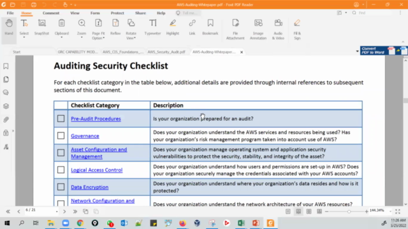This screenshot has width=408, height=229.
Task: Open the File menu
Action: [10, 13]
